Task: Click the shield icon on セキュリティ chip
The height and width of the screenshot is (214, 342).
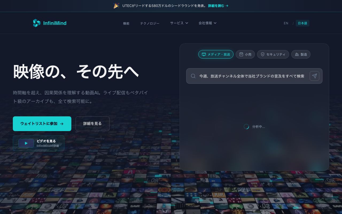Action: tap(263, 54)
